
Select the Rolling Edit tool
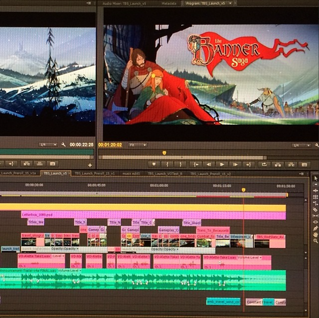point(315,197)
